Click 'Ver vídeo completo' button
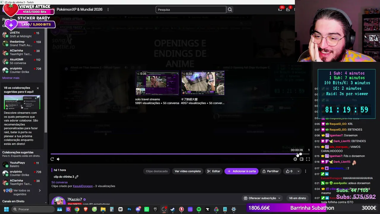The image size is (380, 214). (188, 171)
